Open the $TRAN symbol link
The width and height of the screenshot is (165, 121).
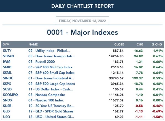click(9, 56)
